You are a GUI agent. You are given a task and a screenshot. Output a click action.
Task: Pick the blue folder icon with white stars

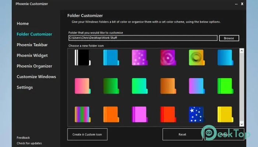(196, 114)
